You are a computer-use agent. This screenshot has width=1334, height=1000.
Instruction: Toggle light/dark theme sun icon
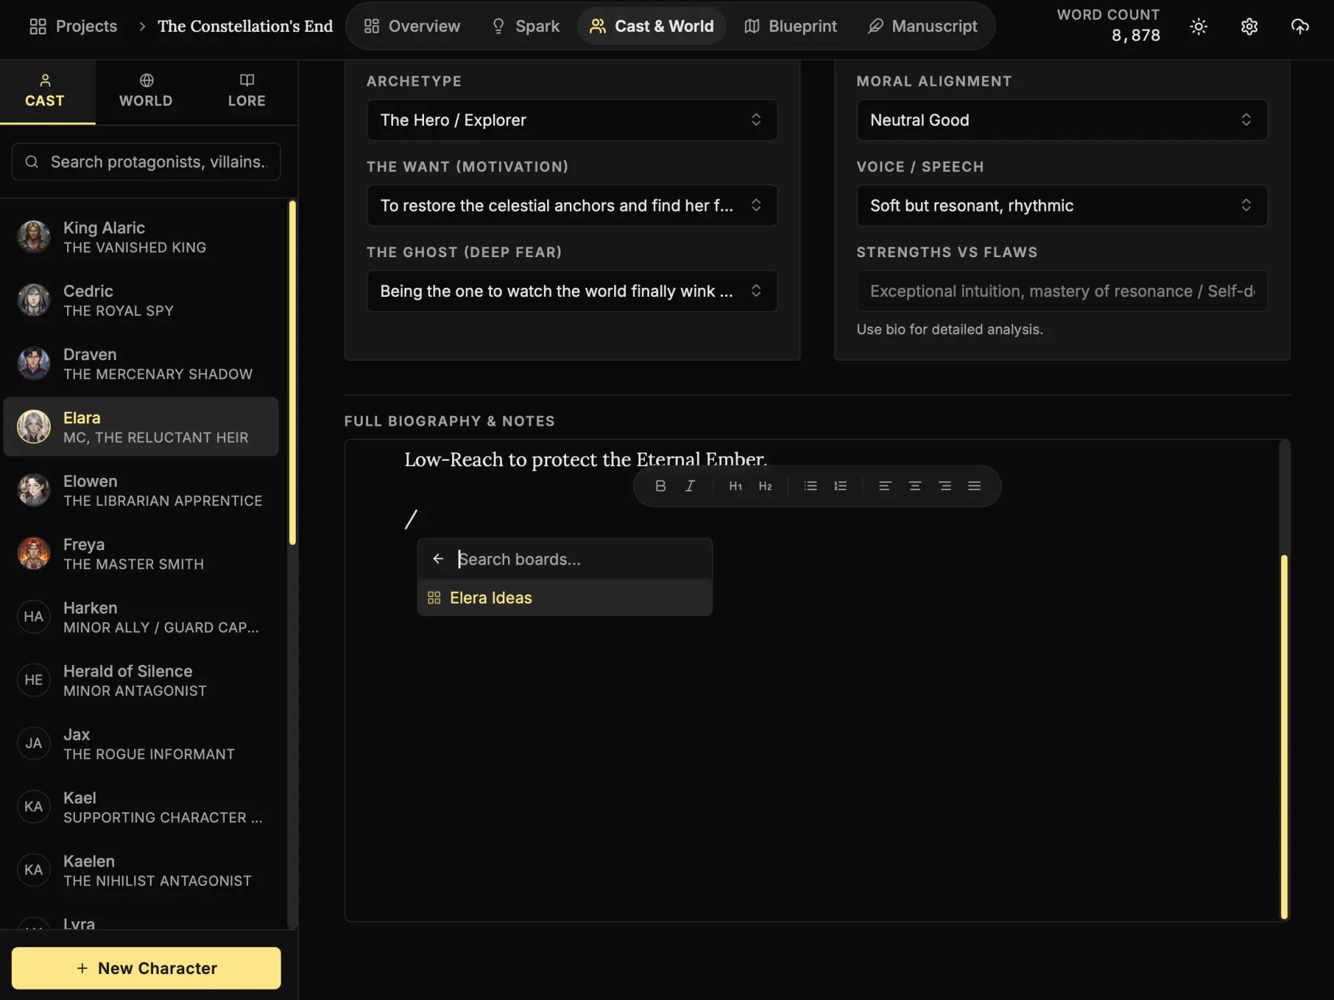pyautogui.click(x=1199, y=27)
